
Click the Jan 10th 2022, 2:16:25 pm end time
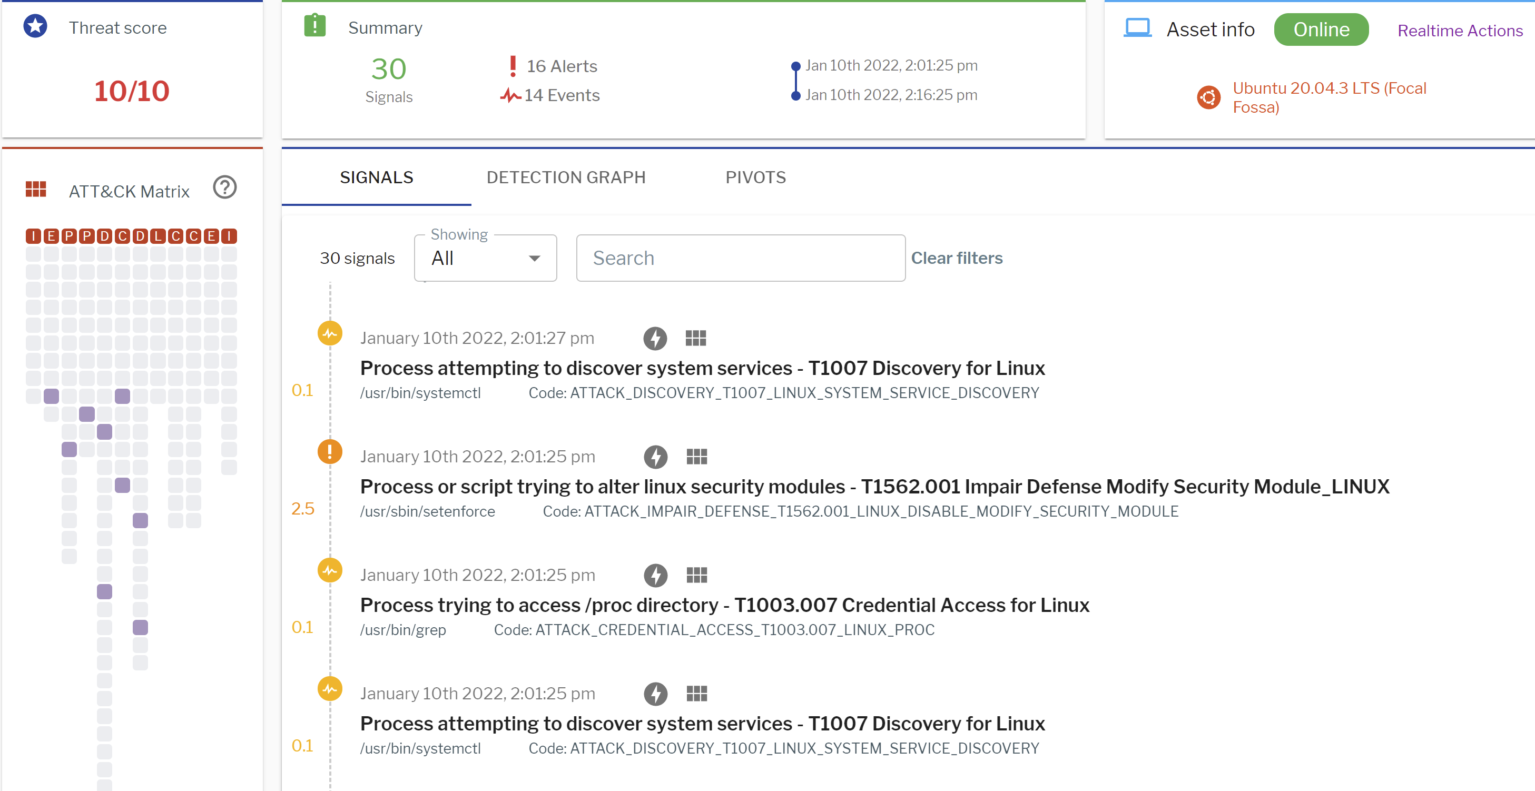click(x=891, y=95)
